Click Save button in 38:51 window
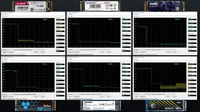This screenshot has width=200, height=112. (102, 52)
